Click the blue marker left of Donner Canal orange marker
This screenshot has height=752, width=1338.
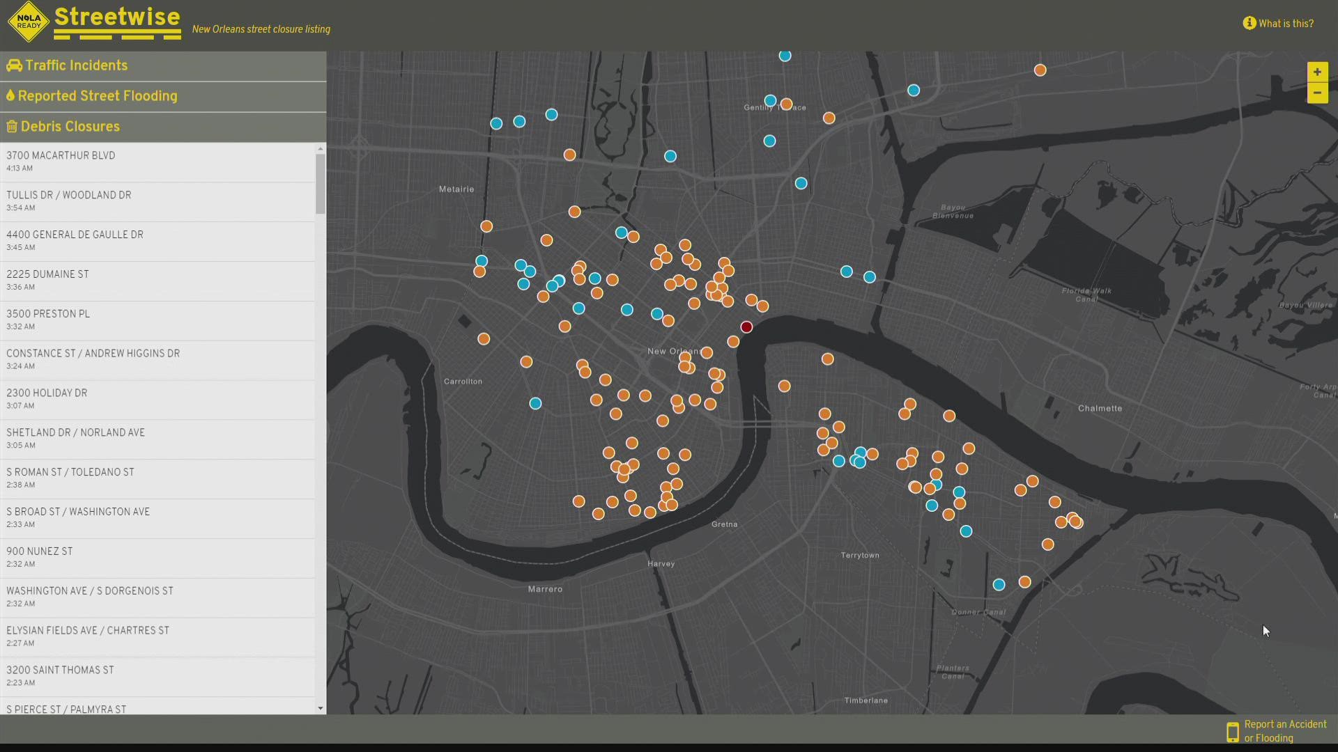[x=999, y=585]
